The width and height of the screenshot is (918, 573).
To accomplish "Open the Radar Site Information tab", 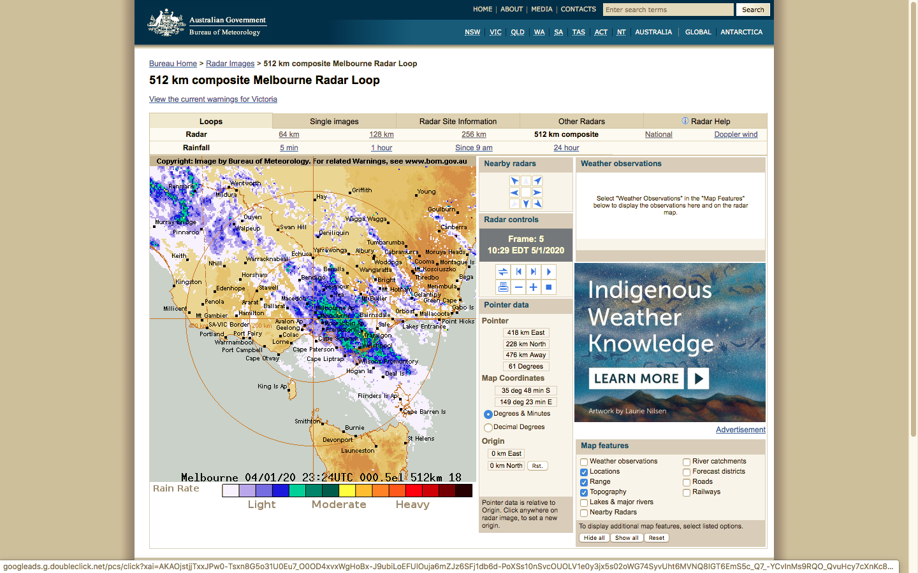I will click(x=458, y=122).
